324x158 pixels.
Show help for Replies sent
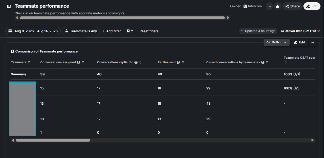pyautogui.click(x=178, y=62)
